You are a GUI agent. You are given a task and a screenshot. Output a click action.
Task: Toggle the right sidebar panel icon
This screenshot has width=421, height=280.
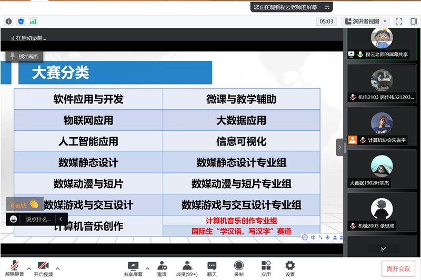[x=413, y=22]
